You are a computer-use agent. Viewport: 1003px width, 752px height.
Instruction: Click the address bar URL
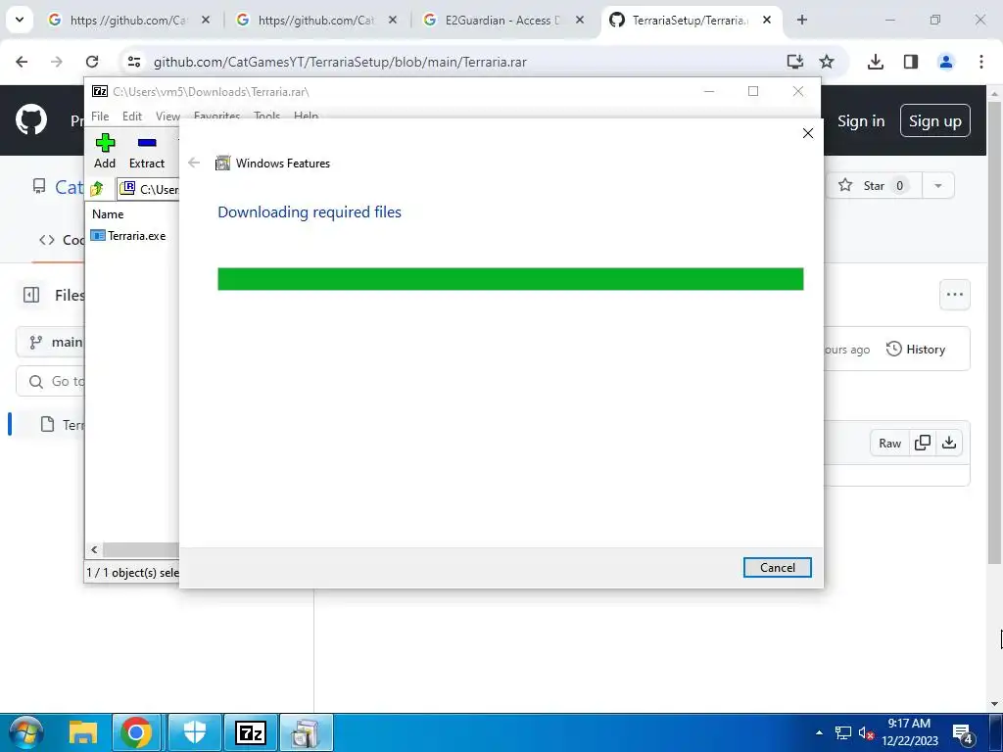pos(340,62)
